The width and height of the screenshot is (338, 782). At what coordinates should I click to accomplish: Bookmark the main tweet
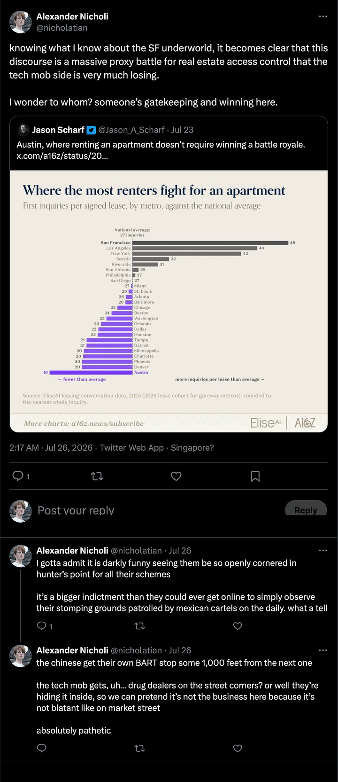(x=255, y=476)
